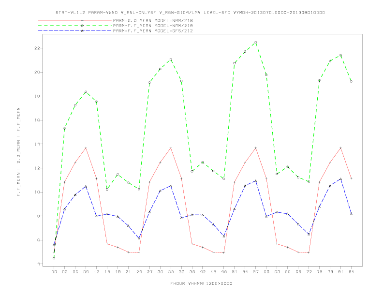
Task: Click y-axis tick label 8
Action: [x=38, y=216]
